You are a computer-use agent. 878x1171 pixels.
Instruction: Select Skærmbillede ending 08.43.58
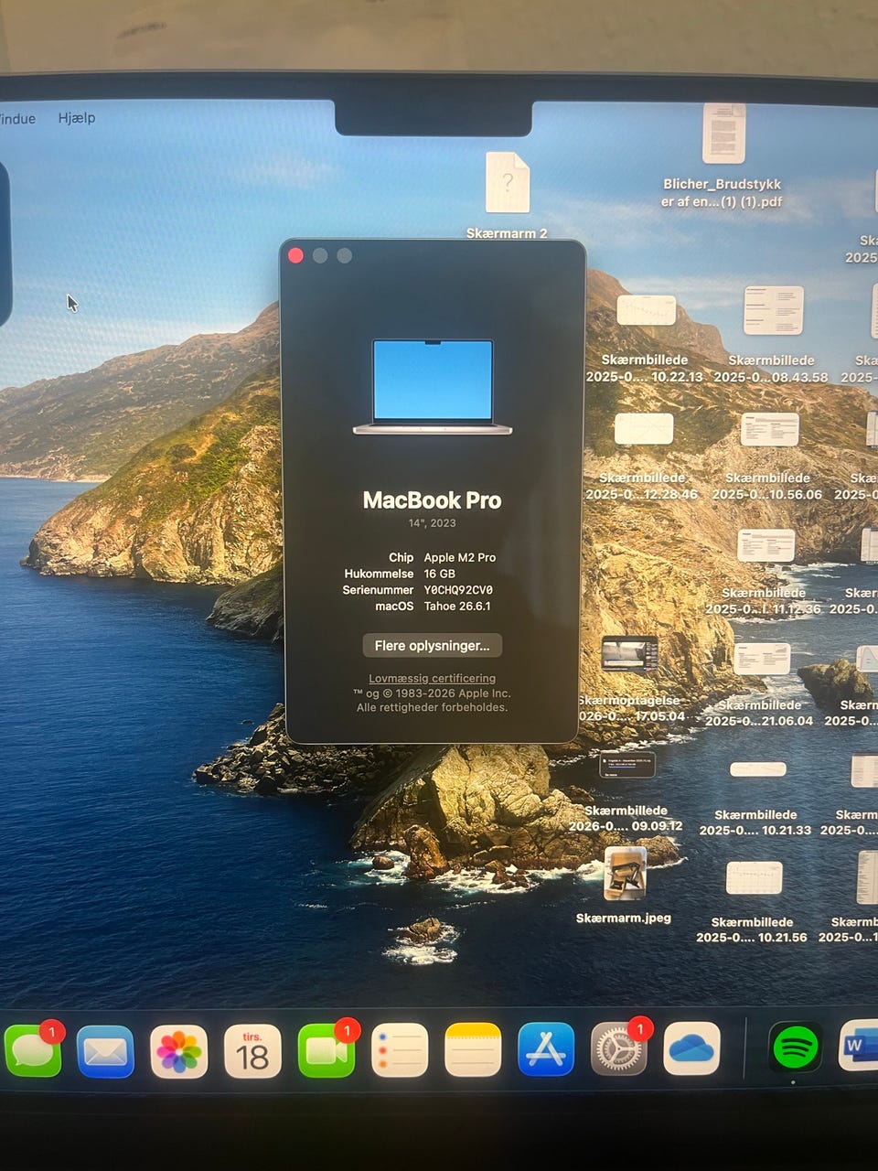click(x=773, y=310)
